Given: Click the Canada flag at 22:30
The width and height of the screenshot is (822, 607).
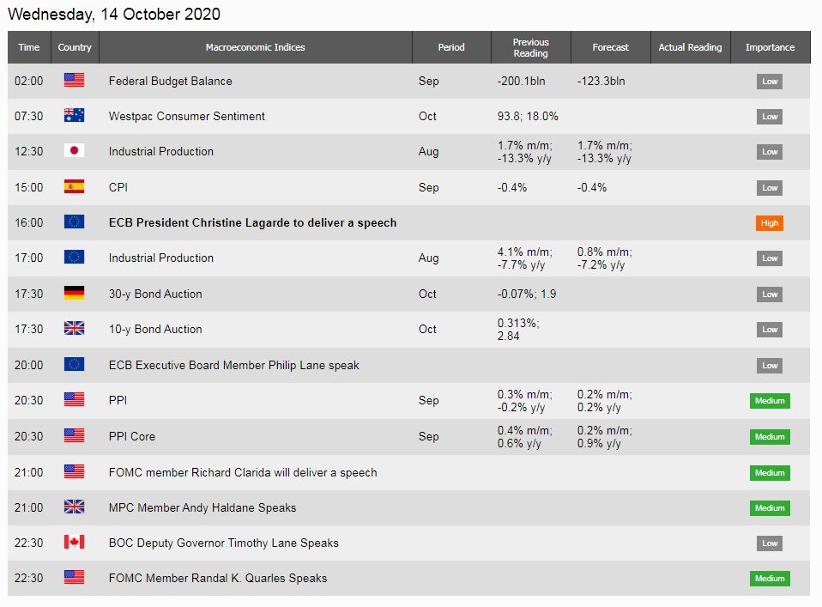Looking at the screenshot, I should [x=74, y=542].
